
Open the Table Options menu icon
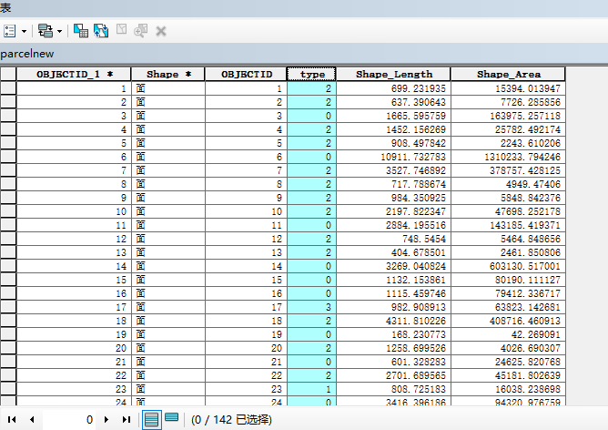tap(9, 31)
